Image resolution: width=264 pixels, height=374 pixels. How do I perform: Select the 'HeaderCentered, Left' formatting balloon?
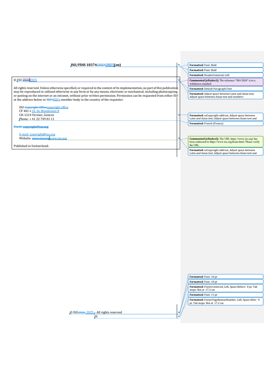click(x=225, y=75)
